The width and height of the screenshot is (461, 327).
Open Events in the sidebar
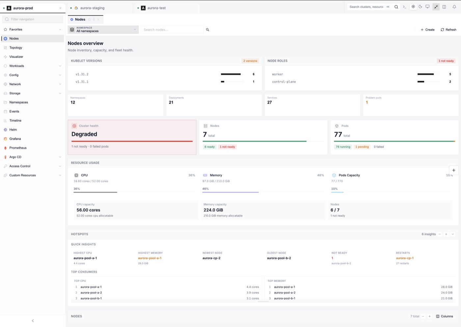(x=32, y=112)
